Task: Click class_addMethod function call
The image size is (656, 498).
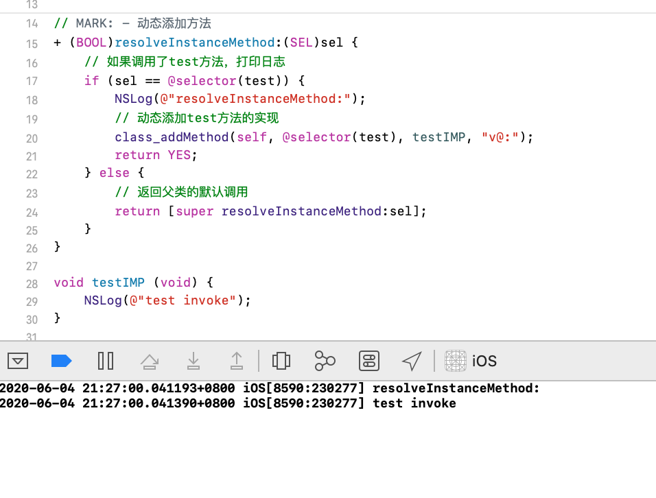Action: (172, 137)
